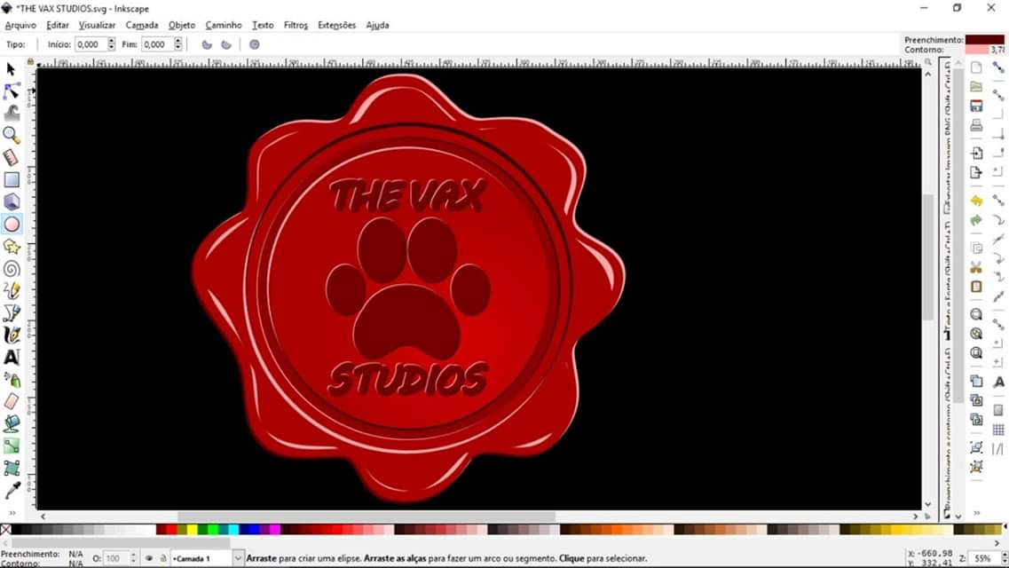Select the Star polygon tool
This screenshot has height=568, width=1009.
pos(11,247)
